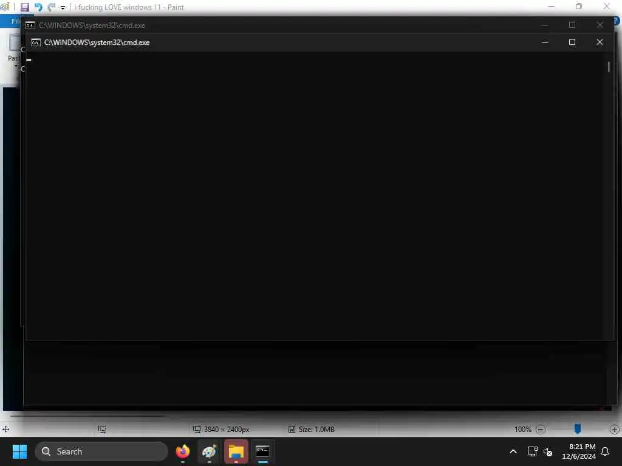Image resolution: width=622 pixels, height=466 pixels.
Task: Click the Save icon in Paint title bar
Action: [24, 7]
